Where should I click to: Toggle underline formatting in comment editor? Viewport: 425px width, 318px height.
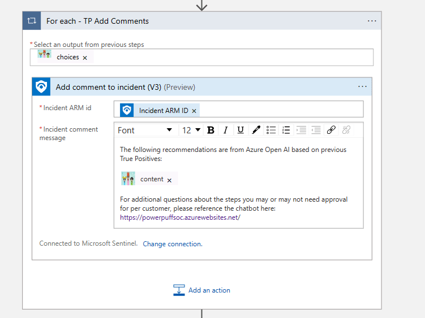[241, 130]
